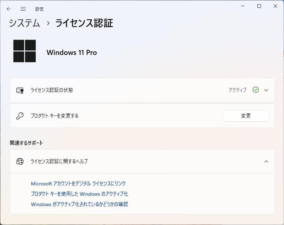This screenshot has height=225, width=284.
Task: Open Microsoft アカウントをデジタル ライセンスにリンク link
Action: click(78, 183)
